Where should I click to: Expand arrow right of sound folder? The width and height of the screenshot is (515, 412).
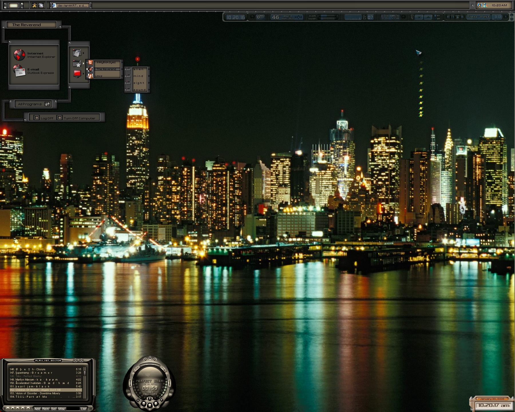coord(149,90)
